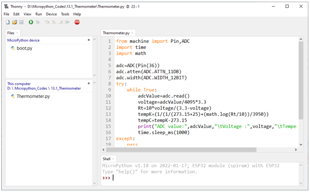This screenshot has width=310, height=192.
Task: Click the D: drive path segment
Action: coord(9,88)
